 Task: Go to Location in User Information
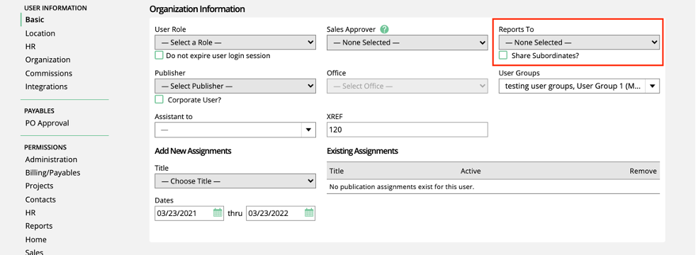tap(40, 33)
